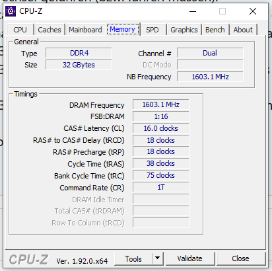The width and height of the screenshot is (272, 271).
Task: Click the RAS# to CAS# Delay label
Action: pos(79,140)
